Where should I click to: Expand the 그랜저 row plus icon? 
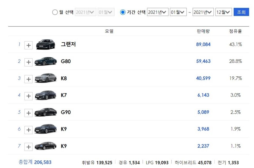(29, 45)
